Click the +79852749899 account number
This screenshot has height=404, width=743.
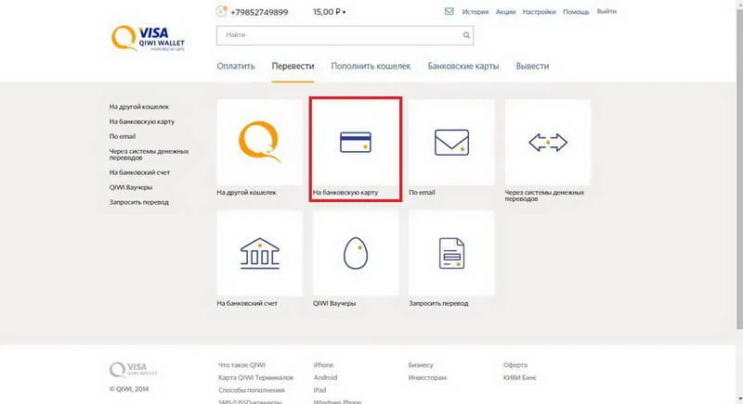(x=259, y=12)
